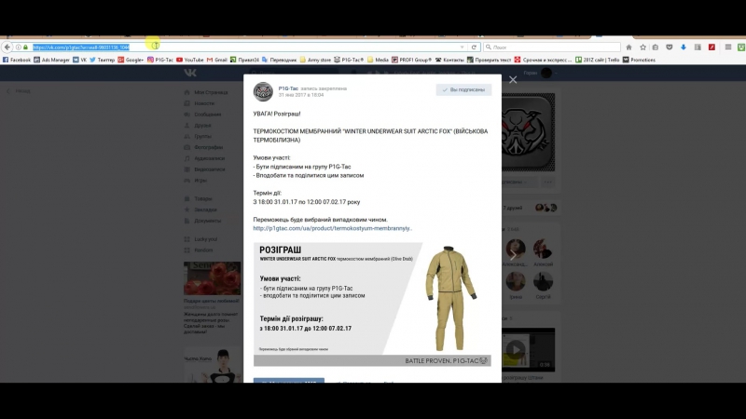Click the browser search field
Viewport: 746px width, 419px height.
(x=552, y=47)
